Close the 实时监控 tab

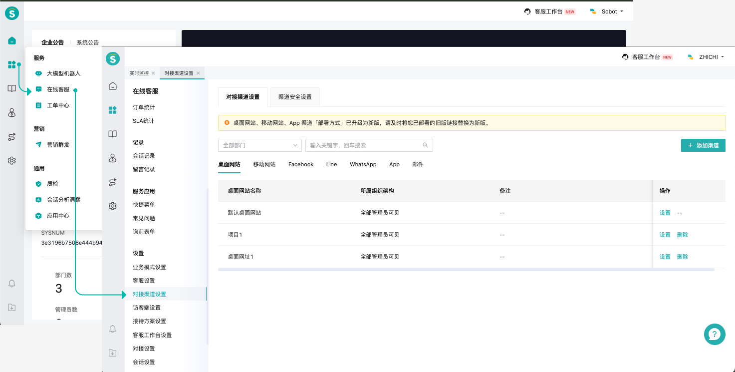(153, 73)
